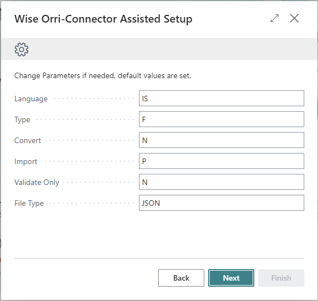The width and height of the screenshot is (318, 301).
Task: Click the gear settings icon in the banner
Action: tap(21, 50)
